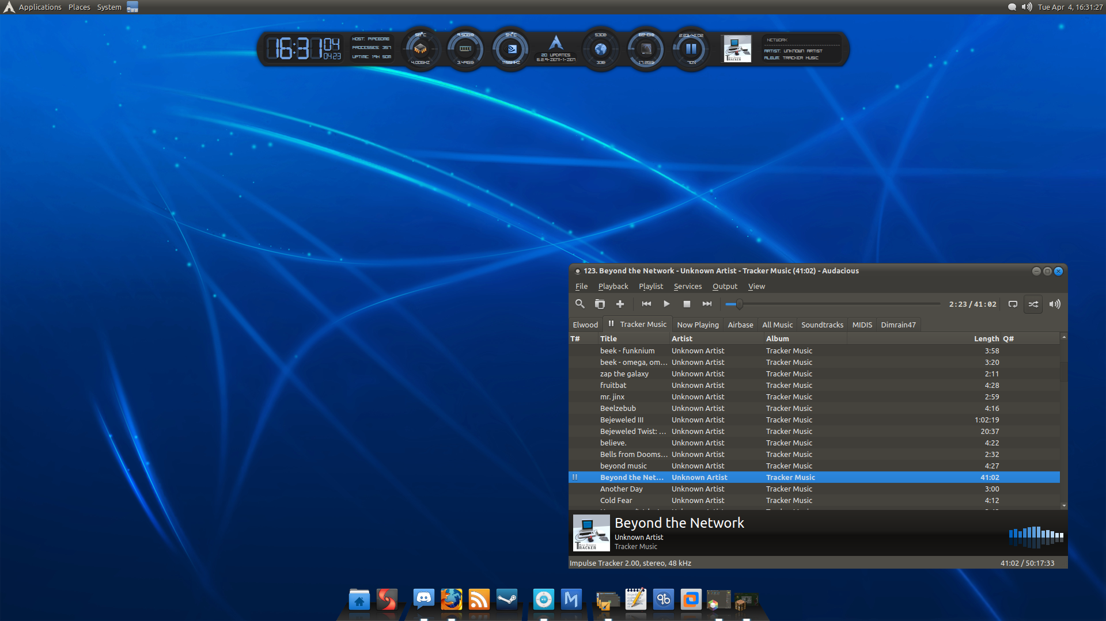Open the home folder from dock
Screen dimensions: 1106x621
(x=359, y=600)
